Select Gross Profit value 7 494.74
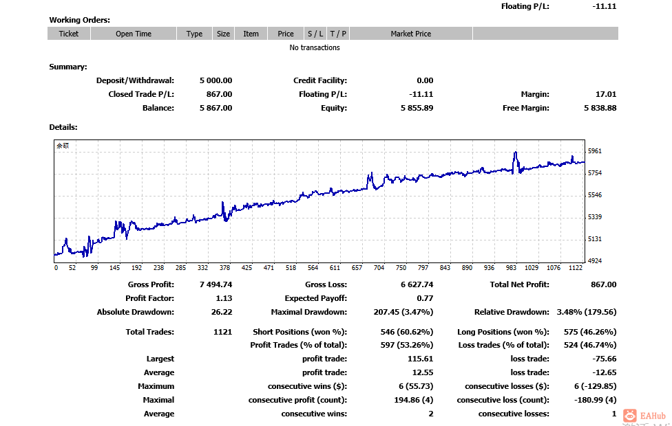672x426 pixels. [216, 284]
